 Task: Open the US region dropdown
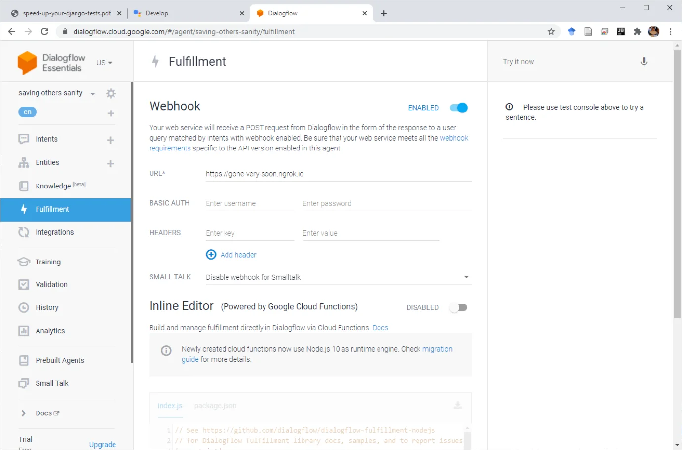104,63
